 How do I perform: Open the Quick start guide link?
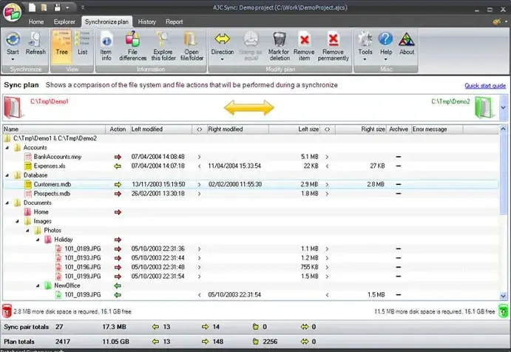[485, 86]
